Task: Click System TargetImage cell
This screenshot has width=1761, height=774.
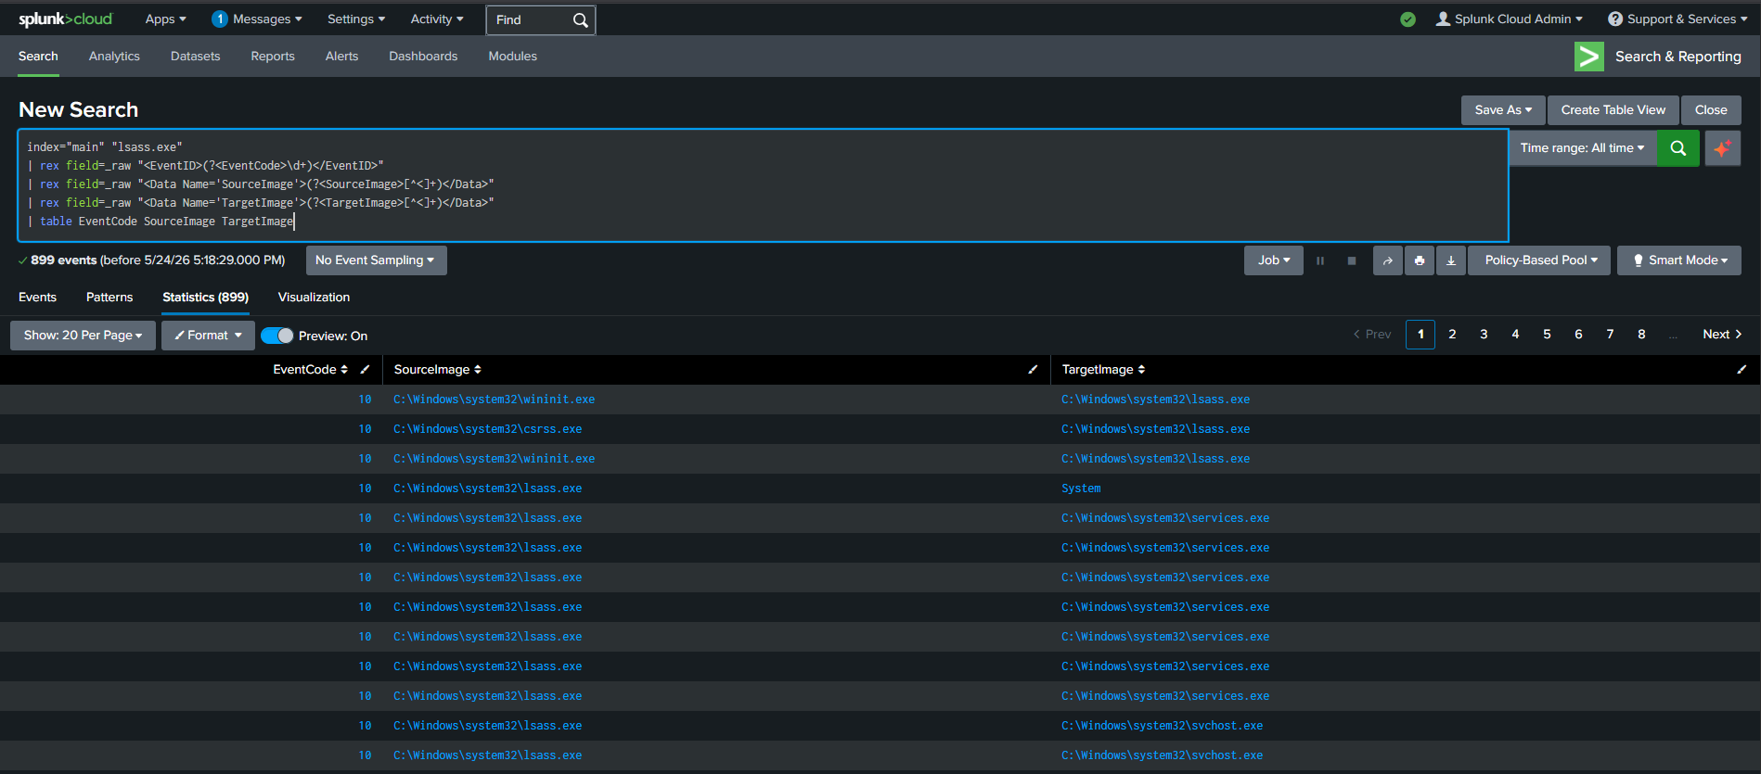Action: click(x=1081, y=489)
